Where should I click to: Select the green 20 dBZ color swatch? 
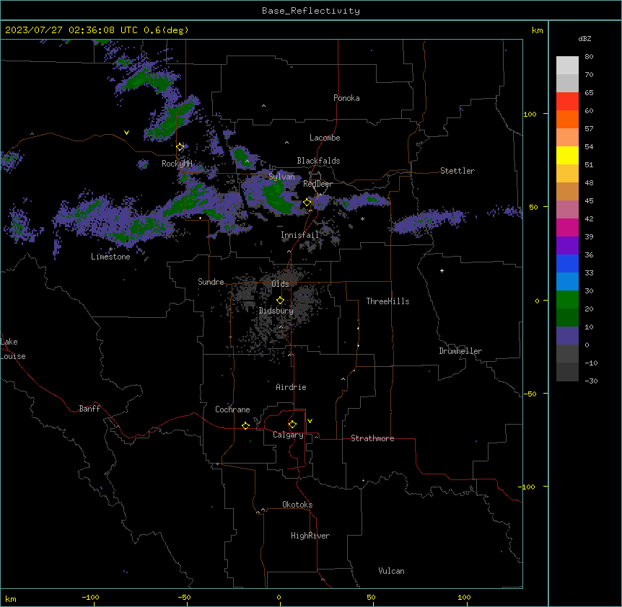pyautogui.click(x=567, y=300)
